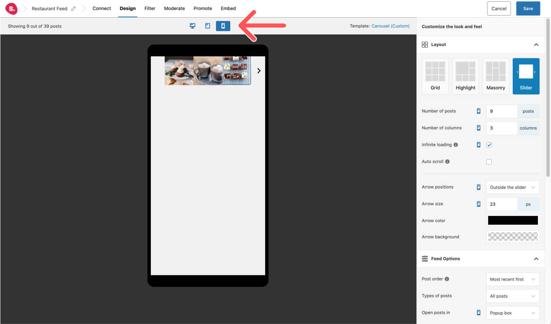
Task: Open the Arrow positions dropdown
Action: (512, 187)
